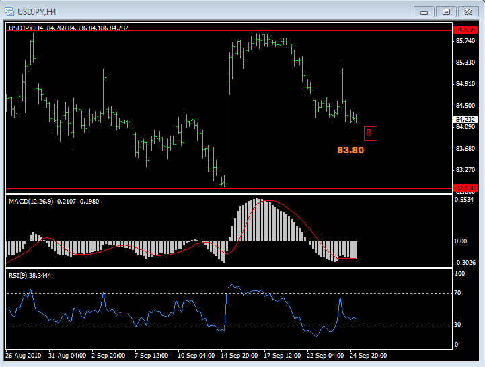The width and height of the screenshot is (485, 367).
Task: Maximize the USDJPY,H4 chart window
Action: point(445,11)
